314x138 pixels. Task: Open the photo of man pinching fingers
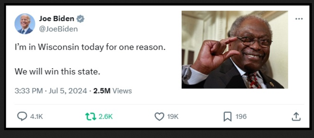pyautogui.click(x=234, y=49)
